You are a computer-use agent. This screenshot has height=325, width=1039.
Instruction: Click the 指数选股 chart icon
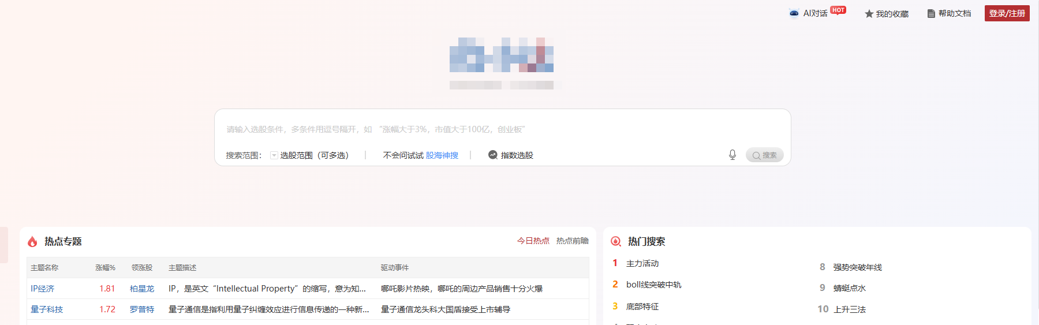[x=493, y=155]
